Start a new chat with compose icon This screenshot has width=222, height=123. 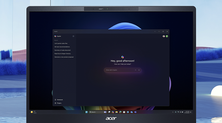click(73, 36)
